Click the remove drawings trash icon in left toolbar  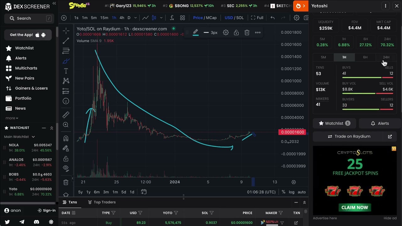(66, 182)
